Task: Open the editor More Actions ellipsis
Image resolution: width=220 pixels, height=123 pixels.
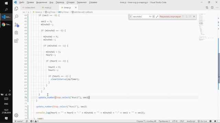Action: 217,8
